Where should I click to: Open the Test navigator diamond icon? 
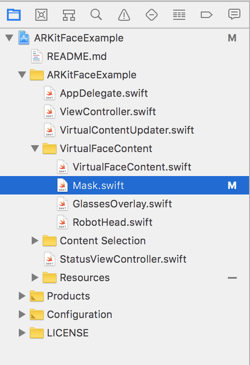click(x=152, y=15)
